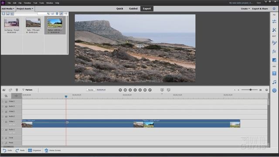Open the Adjust panel icon
The image size is (279, 157).
click(x=274, y=21)
